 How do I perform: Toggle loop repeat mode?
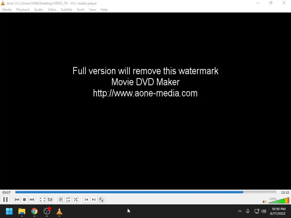(68, 200)
